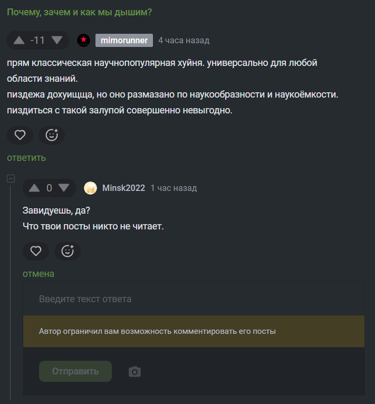Viewport: 375px width, 404px height.
Task: Click the "ответить" reply link
Action: (x=26, y=158)
